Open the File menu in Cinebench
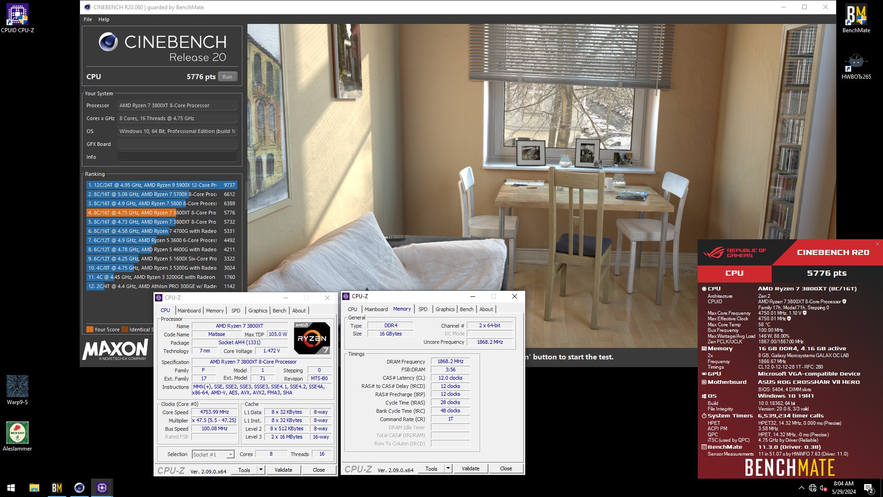 88,19
